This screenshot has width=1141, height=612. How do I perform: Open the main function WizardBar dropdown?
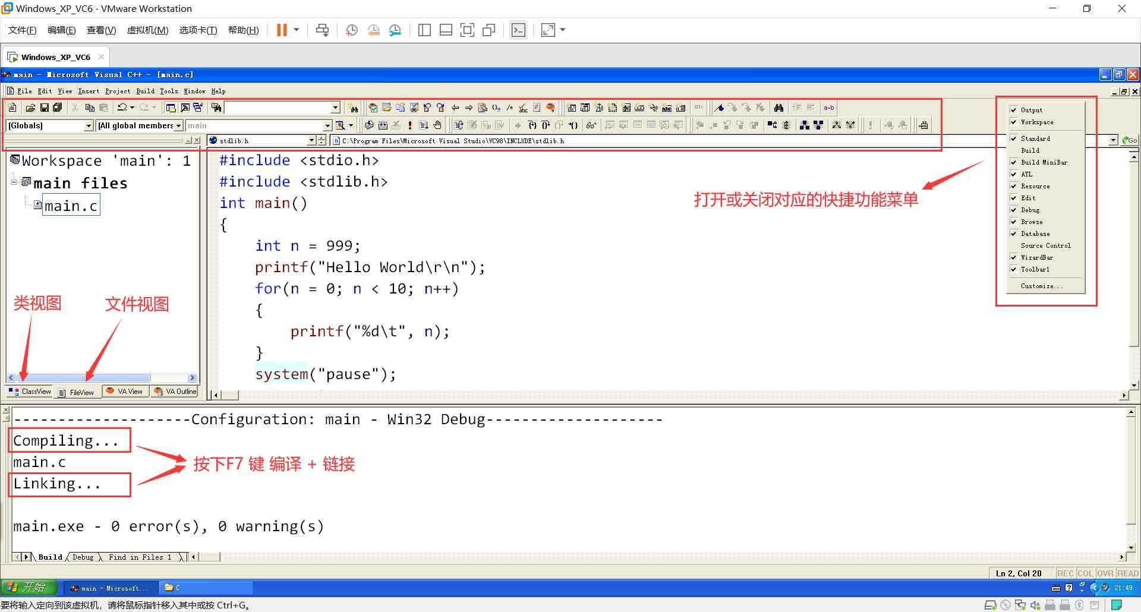pyautogui.click(x=327, y=125)
